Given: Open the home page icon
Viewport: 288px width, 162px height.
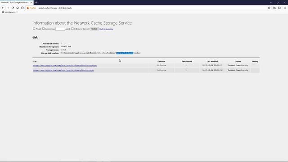Looking at the screenshot, I should (x=18, y=8).
